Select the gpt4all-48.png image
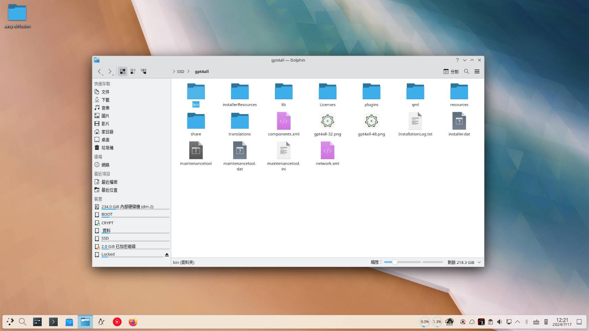This screenshot has height=331, width=589. click(x=371, y=124)
